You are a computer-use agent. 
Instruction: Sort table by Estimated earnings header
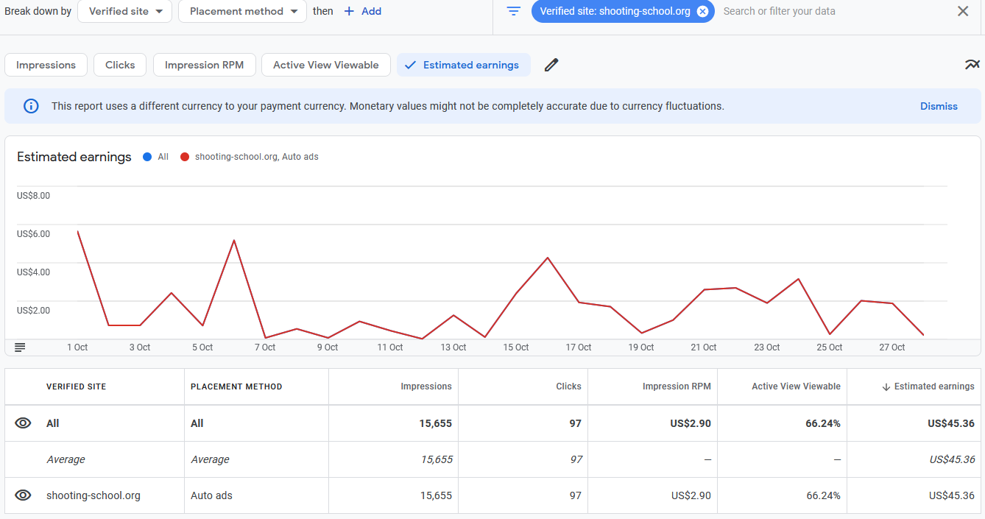(x=934, y=386)
